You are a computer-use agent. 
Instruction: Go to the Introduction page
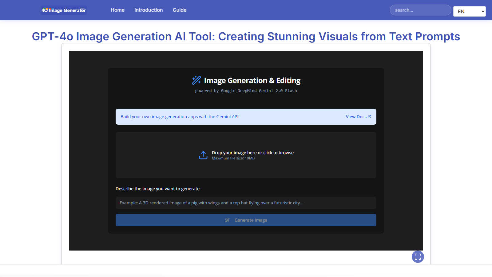click(149, 10)
